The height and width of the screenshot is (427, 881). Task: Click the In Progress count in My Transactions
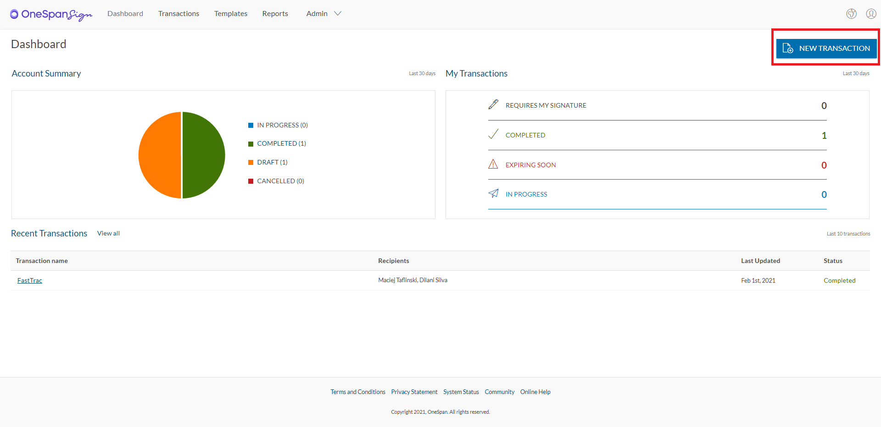pyautogui.click(x=824, y=195)
